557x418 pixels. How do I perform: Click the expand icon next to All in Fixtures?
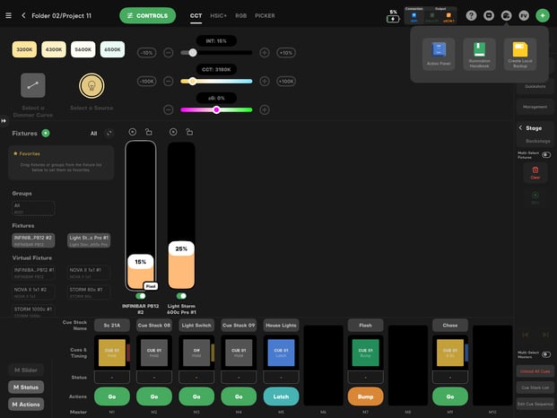pos(109,133)
